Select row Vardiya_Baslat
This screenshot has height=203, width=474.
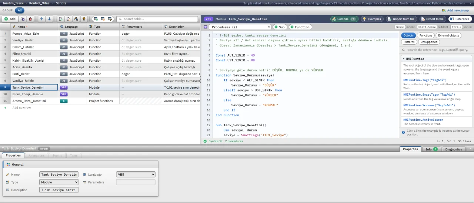click(x=100, y=40)
